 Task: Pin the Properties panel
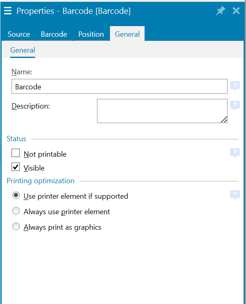(x=220, y=11)
